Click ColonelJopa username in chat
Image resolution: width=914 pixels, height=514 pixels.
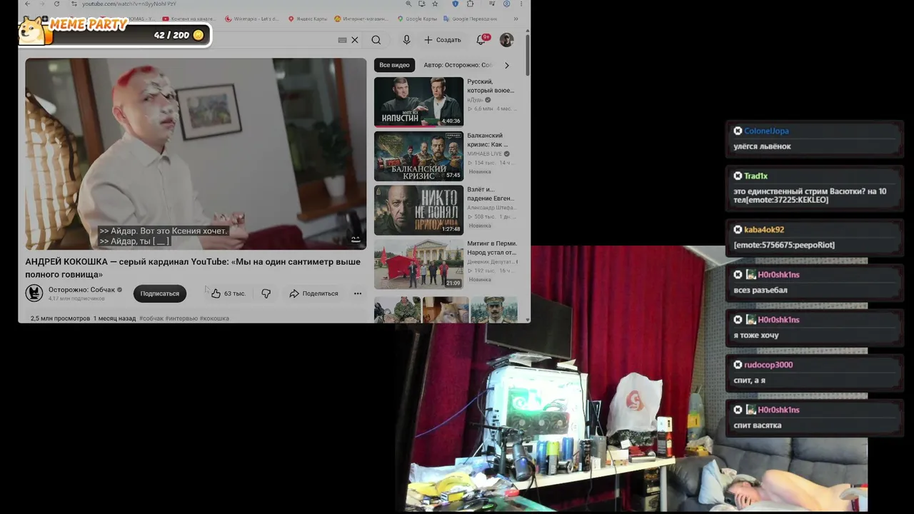tap(766, 131)
